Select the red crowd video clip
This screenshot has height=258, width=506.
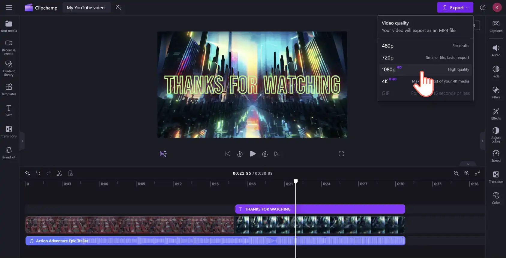click(130, 225)
